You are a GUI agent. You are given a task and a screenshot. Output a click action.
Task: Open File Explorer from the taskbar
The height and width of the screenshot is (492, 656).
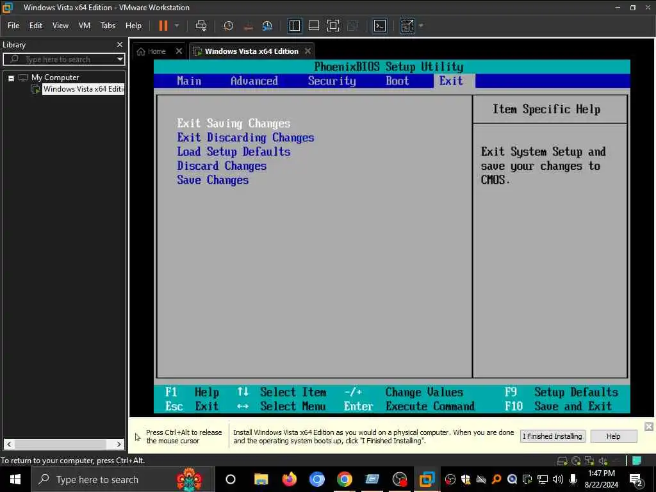coord(261,479)
